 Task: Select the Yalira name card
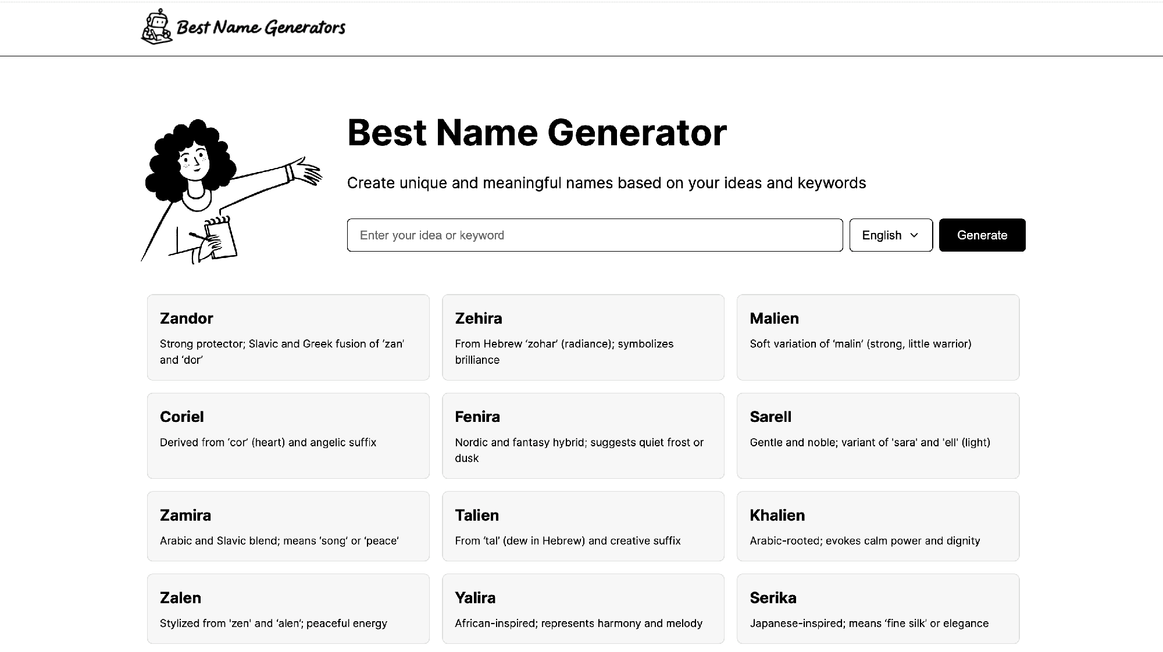(583, 608)
